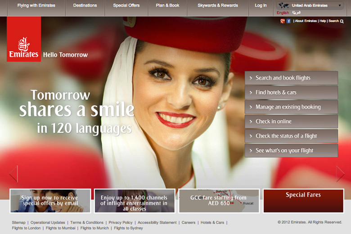
Task: Expand Check the status of a flight
Action: pyautogui.click(x=291, y=136)
